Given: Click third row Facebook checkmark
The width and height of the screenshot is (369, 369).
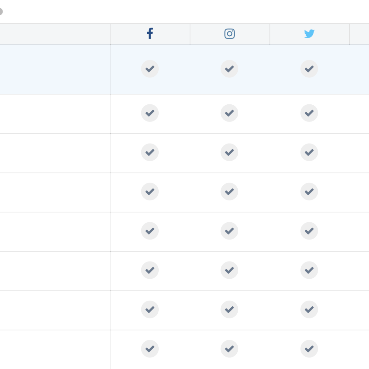Looking at the screenshot, I should [150, 152].
